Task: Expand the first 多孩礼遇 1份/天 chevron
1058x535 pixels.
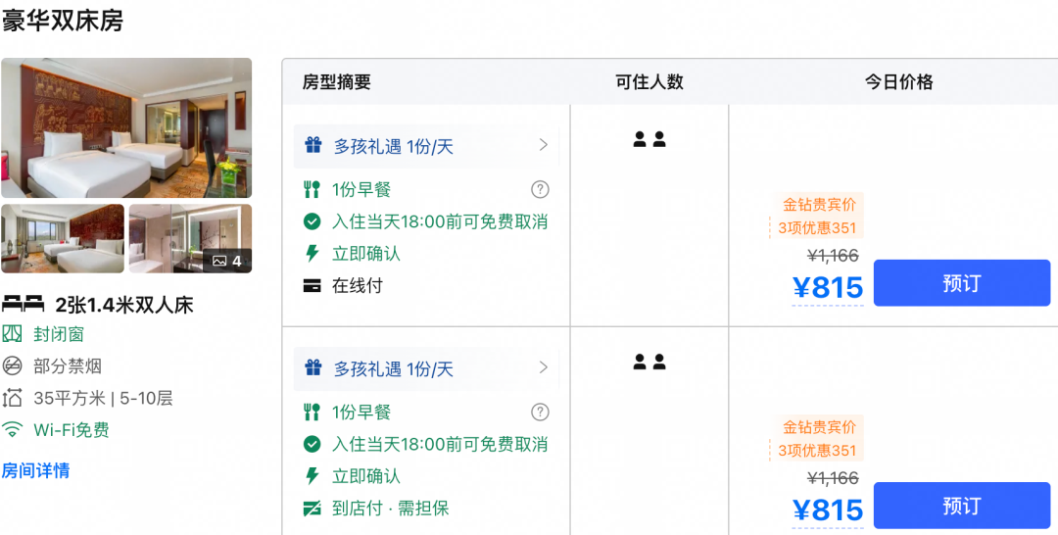Action: [543, 145]
